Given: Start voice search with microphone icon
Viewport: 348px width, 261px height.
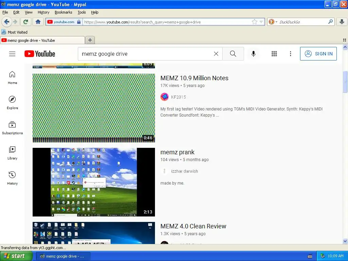Looking at the screenshot, I should [x=254, y=54].
